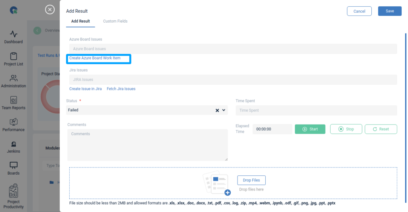Open Jenkins sidebar icon
Image resolution: width=408 pixels, height=212 pixels.
14,147
